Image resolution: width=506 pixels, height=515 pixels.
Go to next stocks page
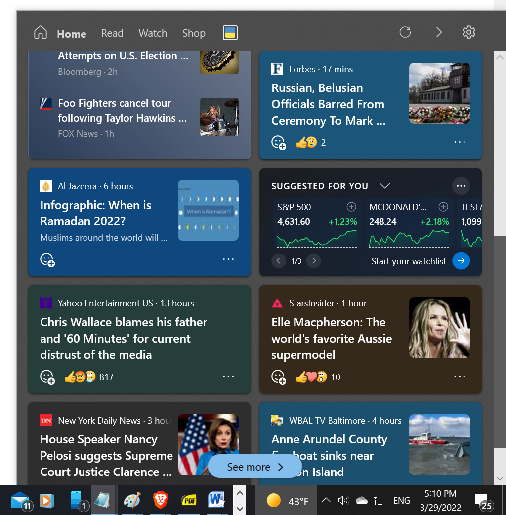coord(314,261)
